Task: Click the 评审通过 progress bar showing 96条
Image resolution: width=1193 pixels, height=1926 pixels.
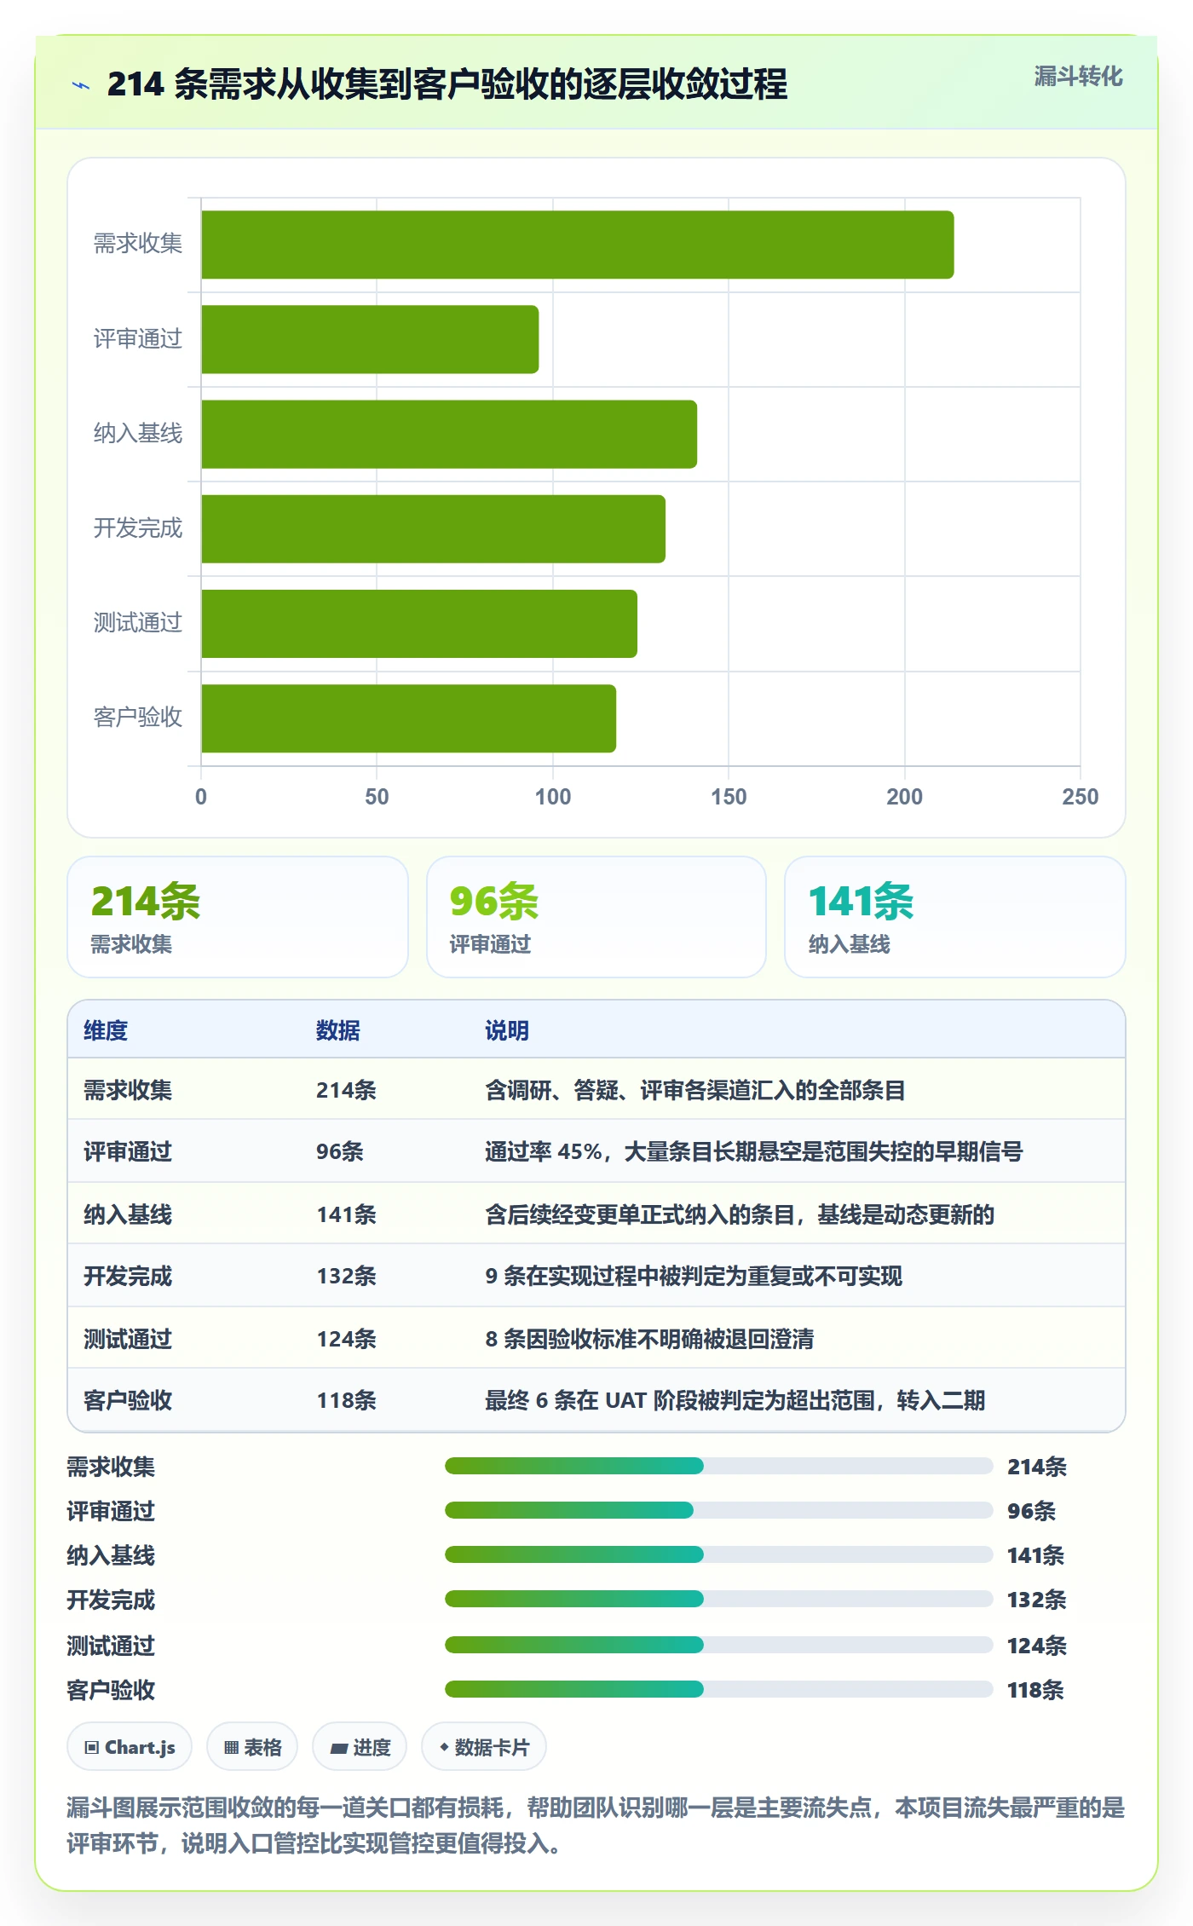Action: pos(719,1510)
